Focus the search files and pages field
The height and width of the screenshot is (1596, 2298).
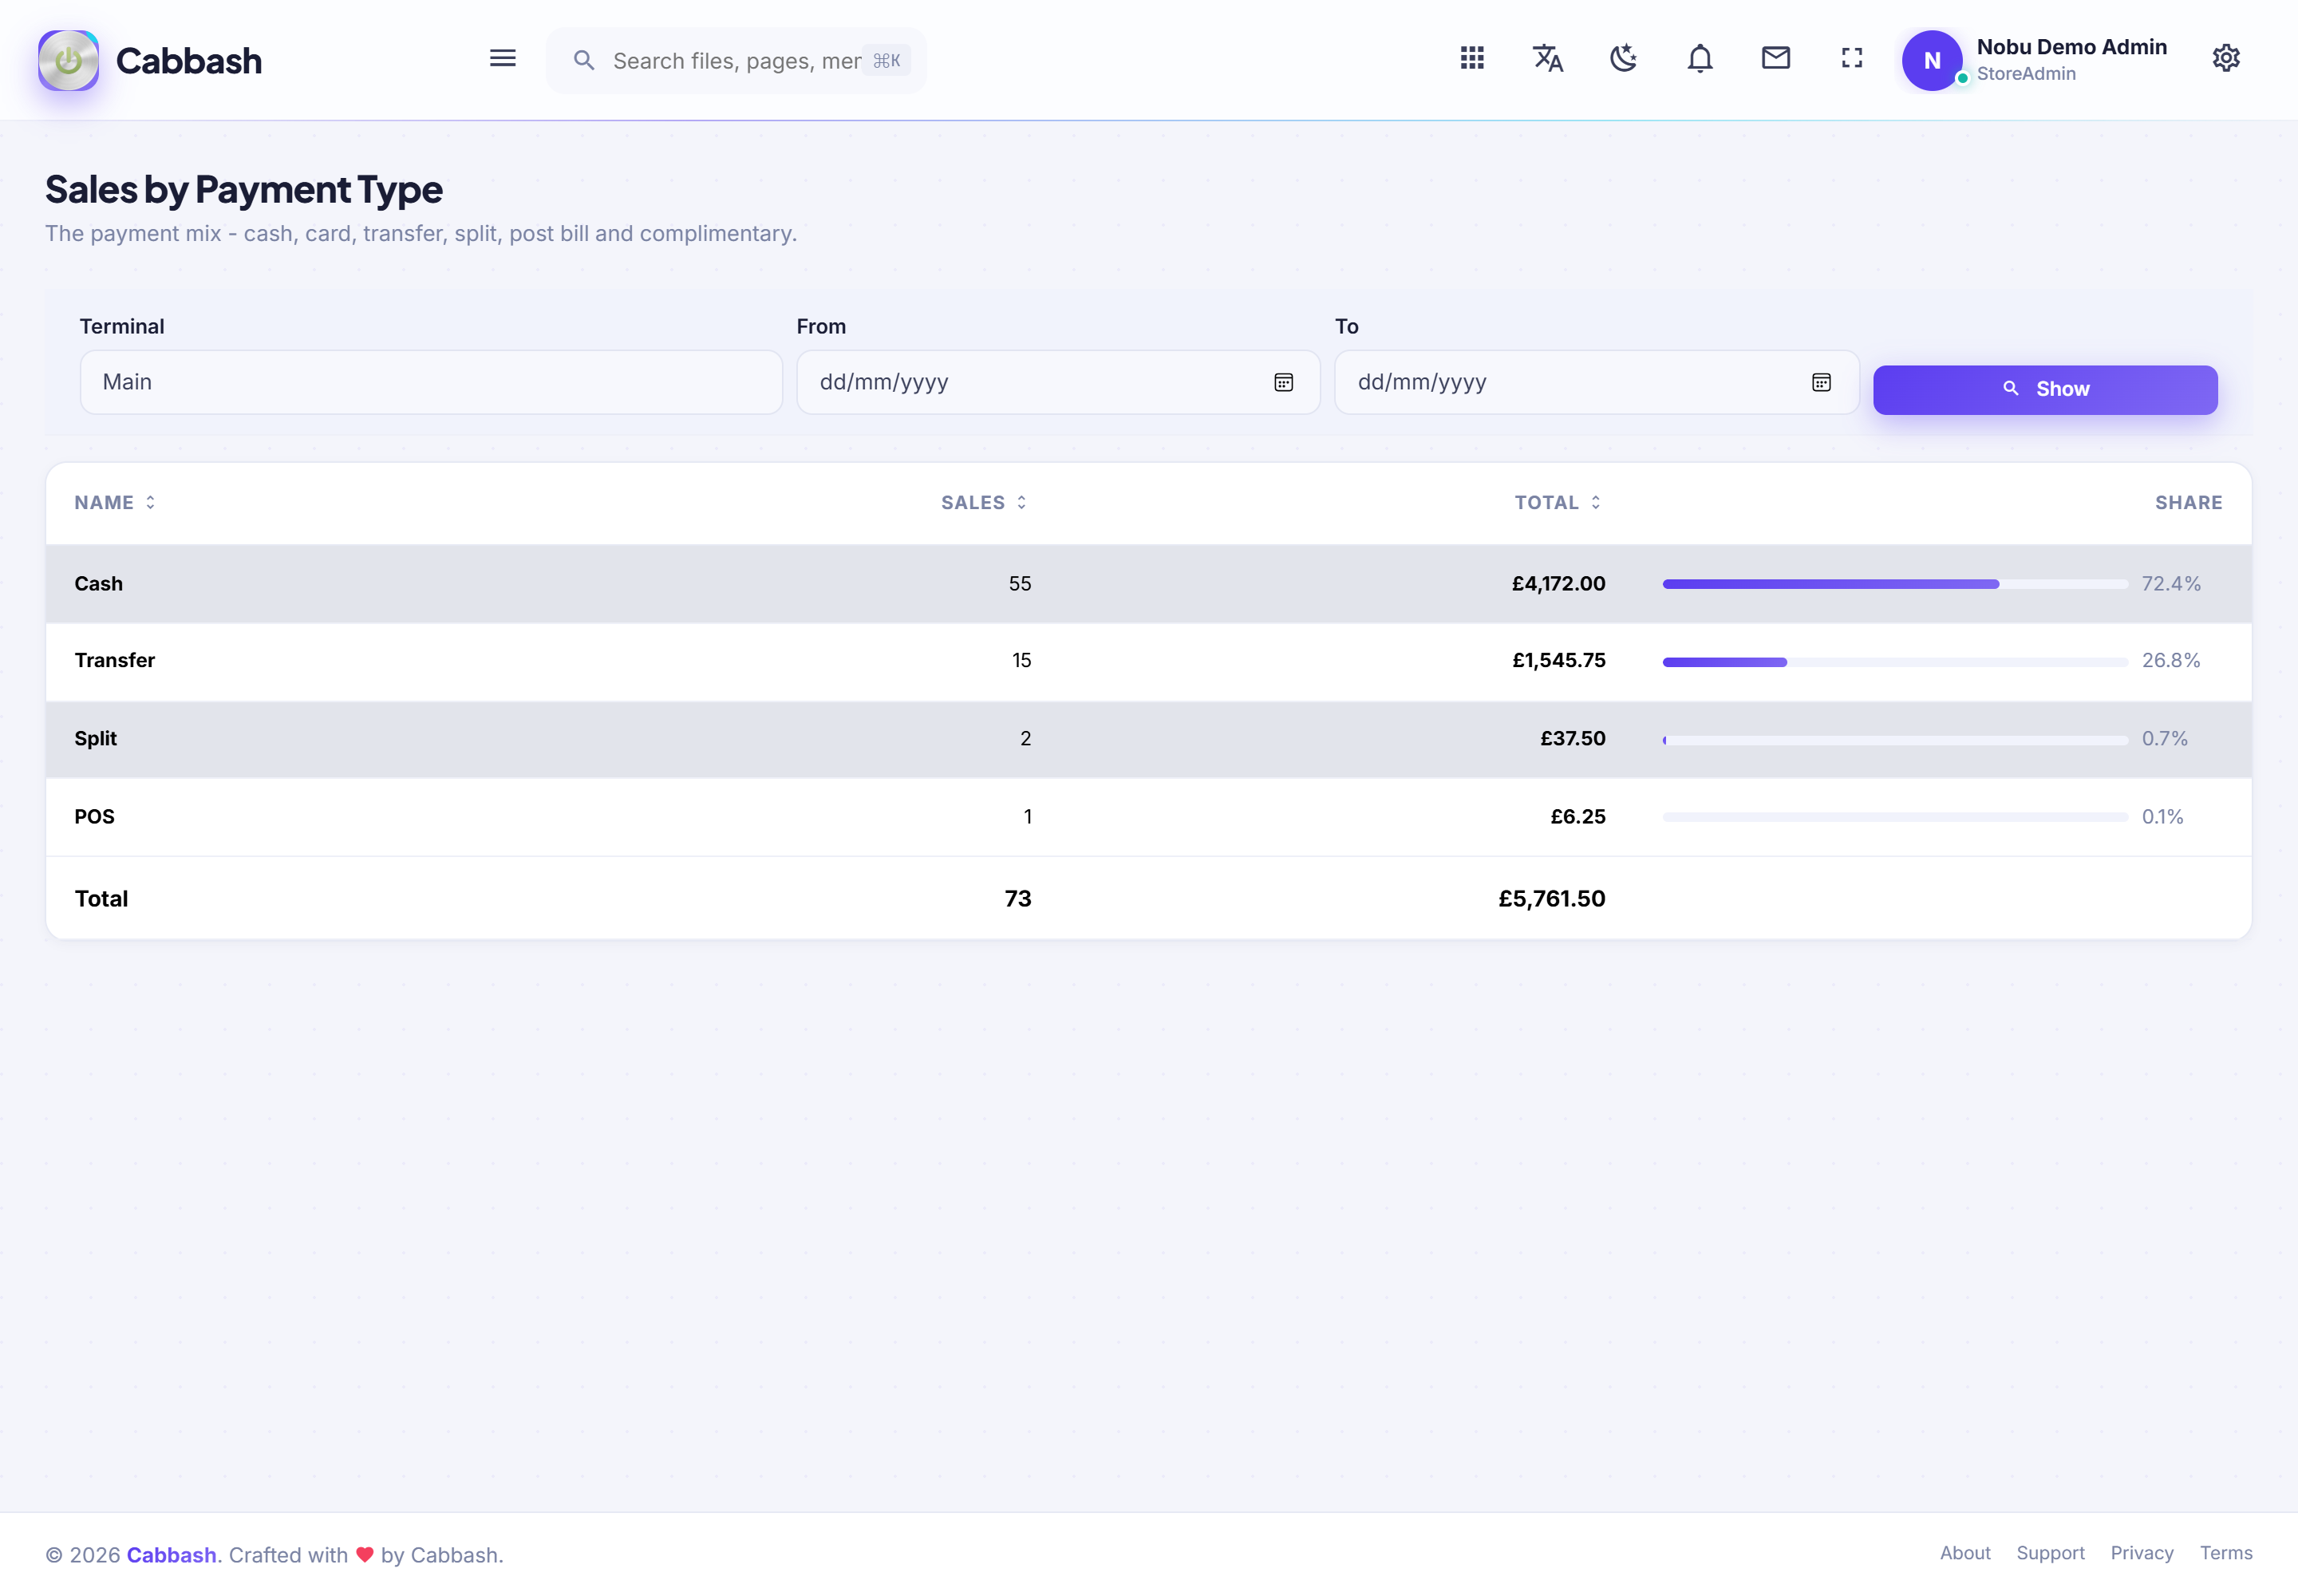point(736,61)
